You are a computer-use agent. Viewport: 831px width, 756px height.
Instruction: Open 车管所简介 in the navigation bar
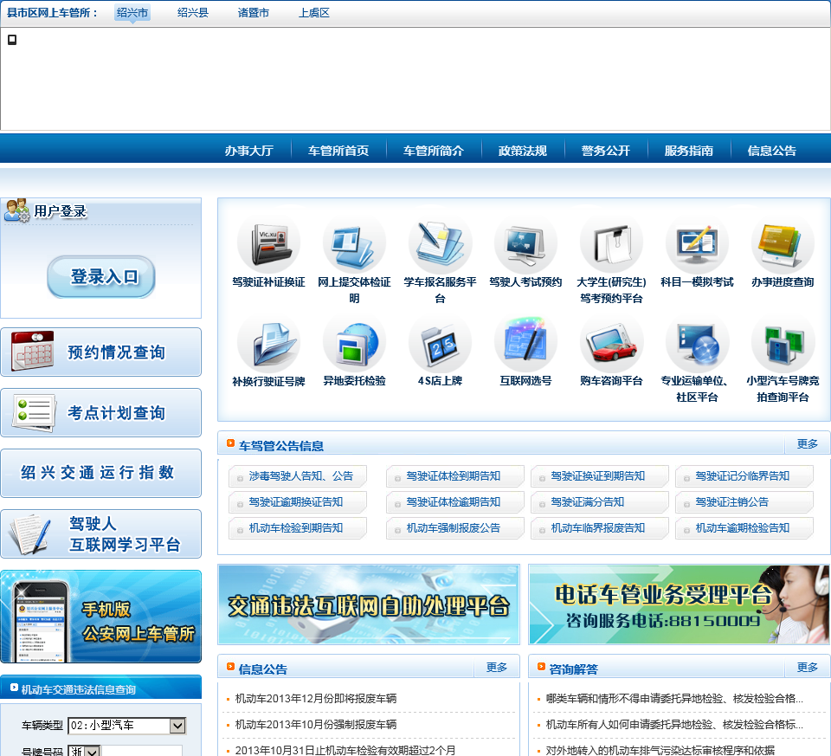[433, 151]
